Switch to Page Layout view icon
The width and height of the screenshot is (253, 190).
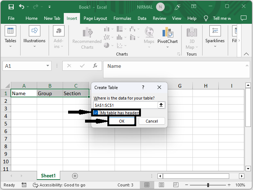tap(161, 185)
